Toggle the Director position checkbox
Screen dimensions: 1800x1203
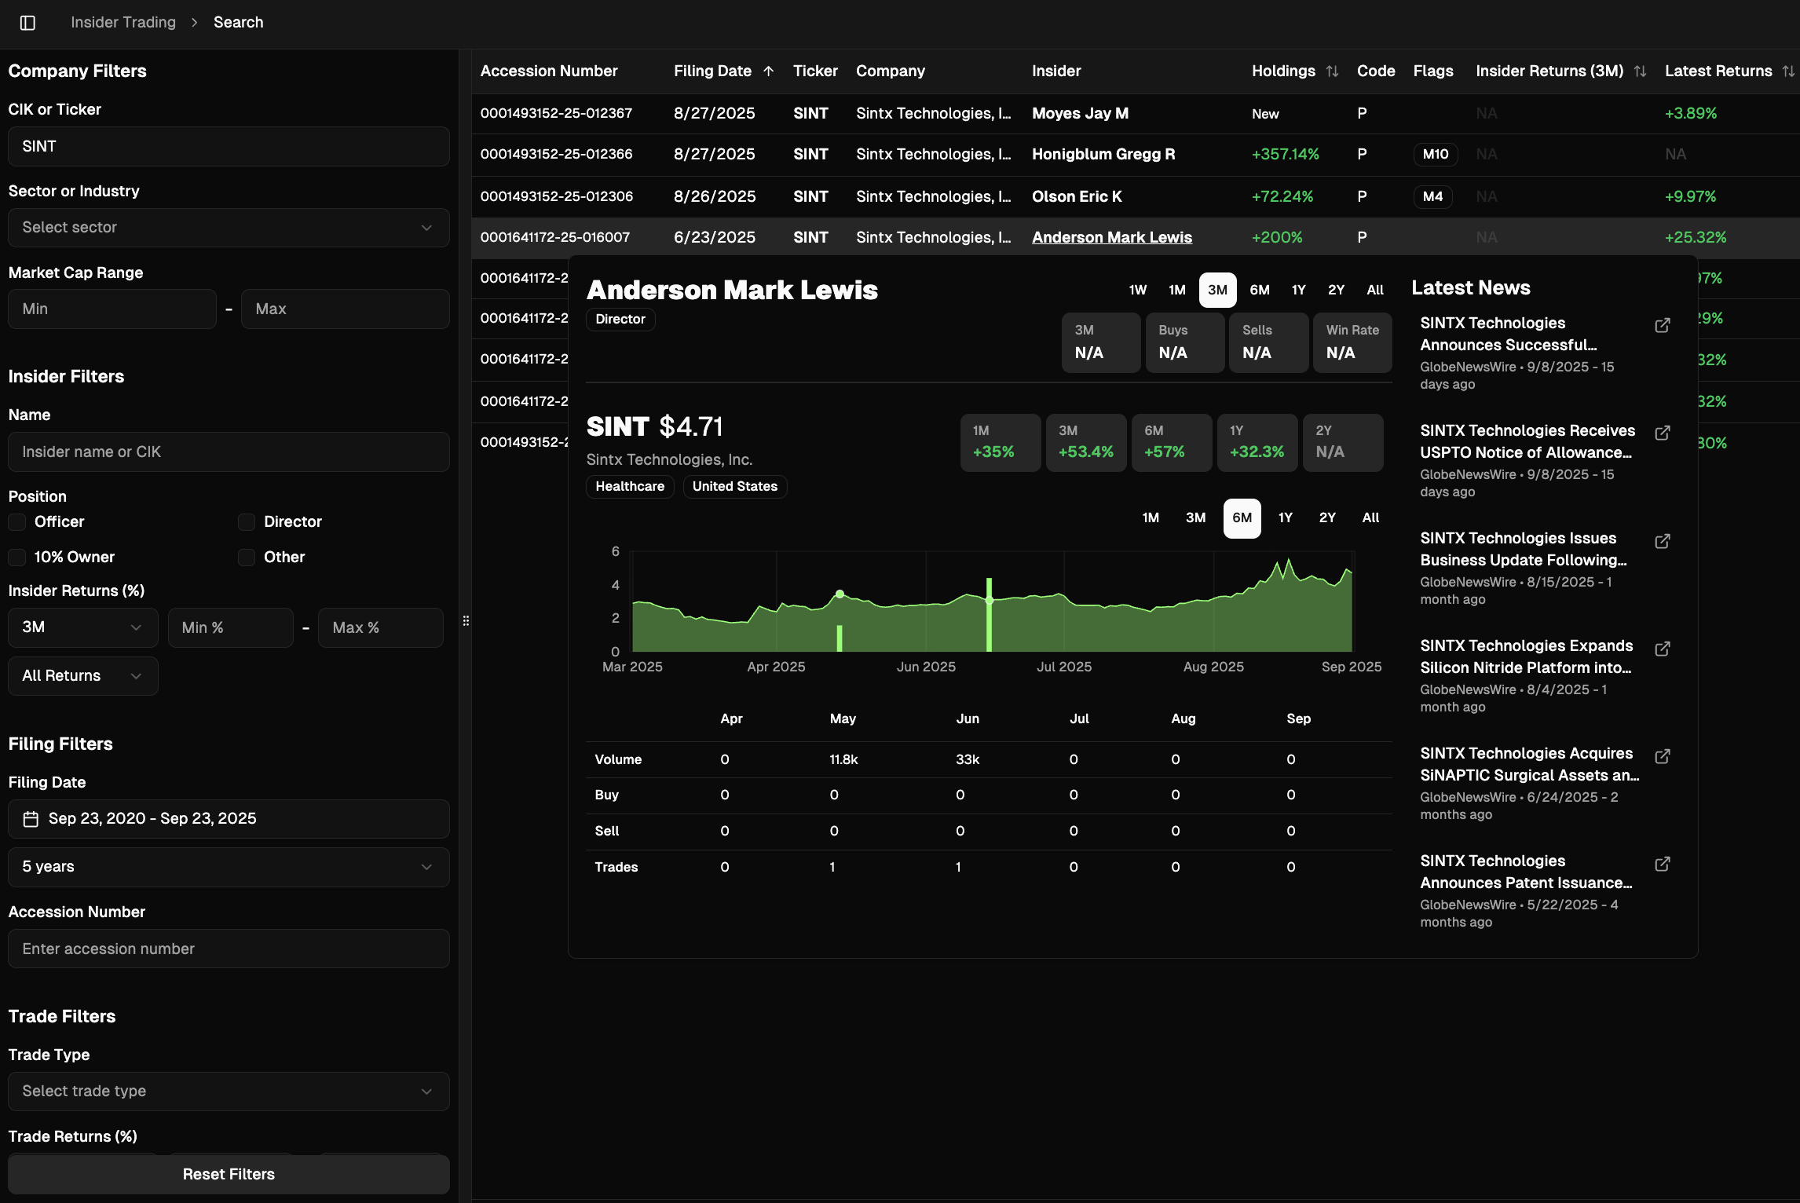[247, 522]
